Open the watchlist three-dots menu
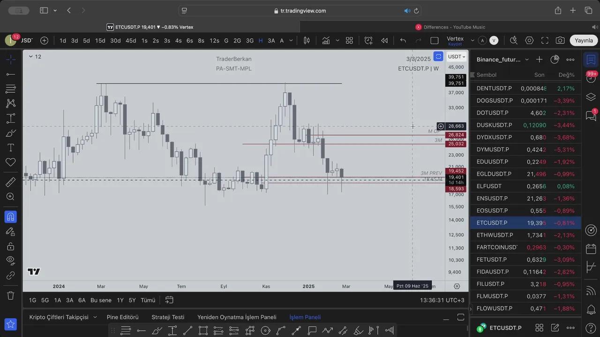Screen dimensions: 600x337 point(570,59)
